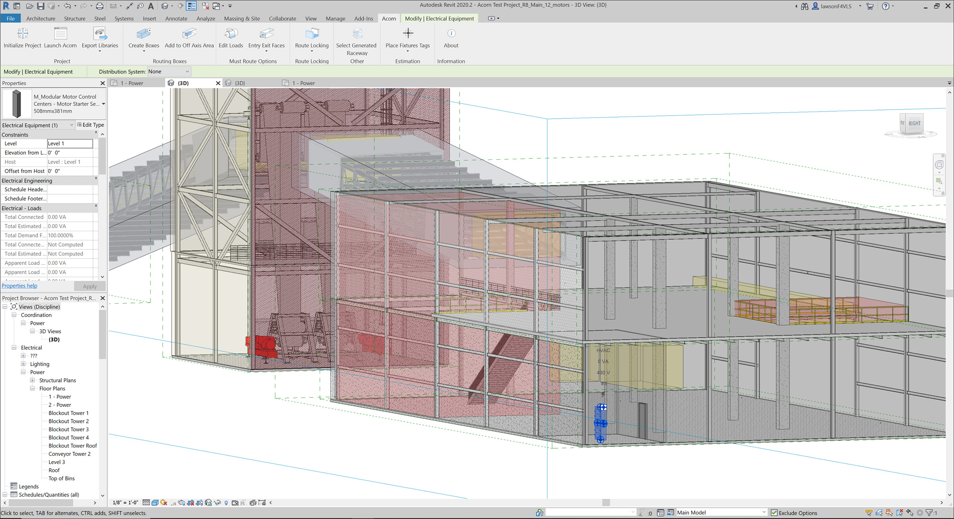Viewport: 954px width, 519px height.
Task: Expand the ??? node in Project Browser
Action: pyautogui.click(x=23, y=356)
